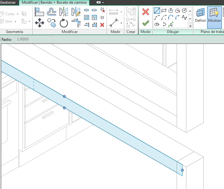The width and height of the screenshot is (224, 189).
Task: Select the Circle draw tool
Action: 184,11
